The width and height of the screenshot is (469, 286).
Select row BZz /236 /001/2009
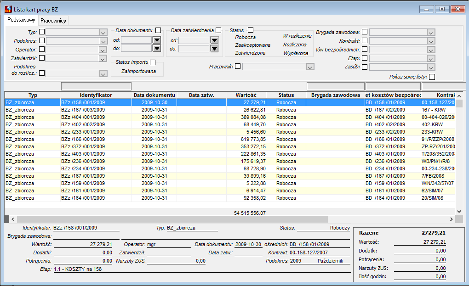pyautogui.click(x=230, y=161)
